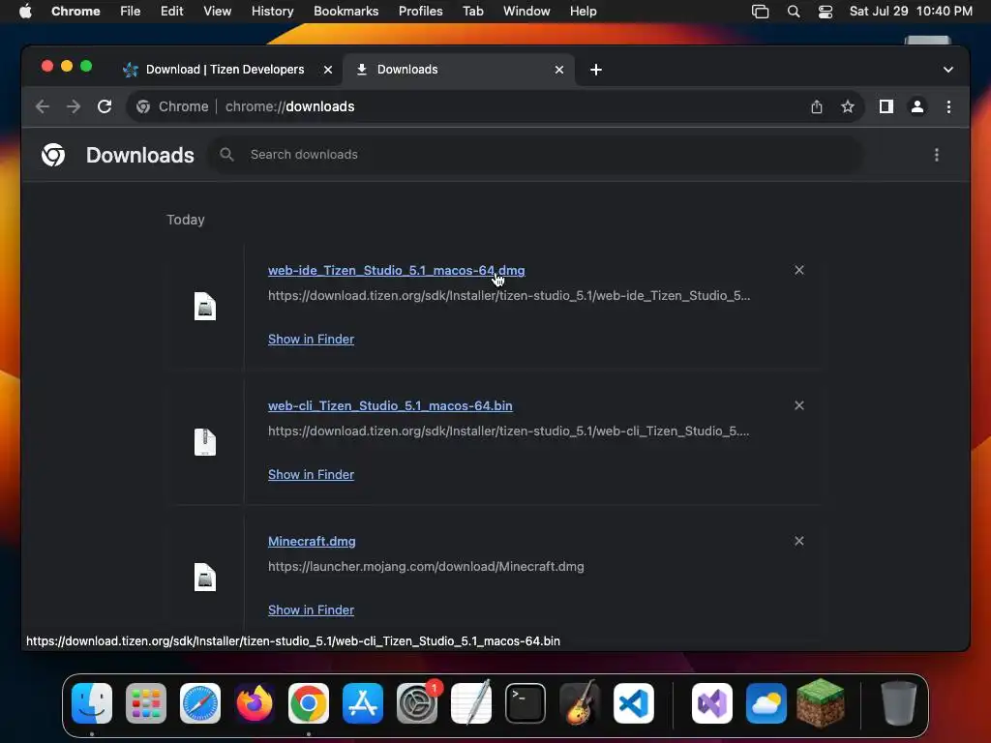The width and height of the screenshot is (991, 743).
Task: Open the History menu
Action: [272, 12]
